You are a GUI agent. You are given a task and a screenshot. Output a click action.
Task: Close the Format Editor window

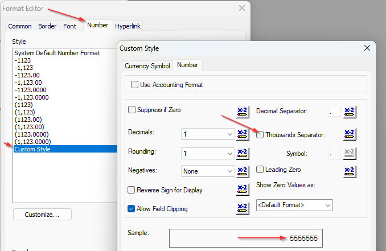point(242,8)
